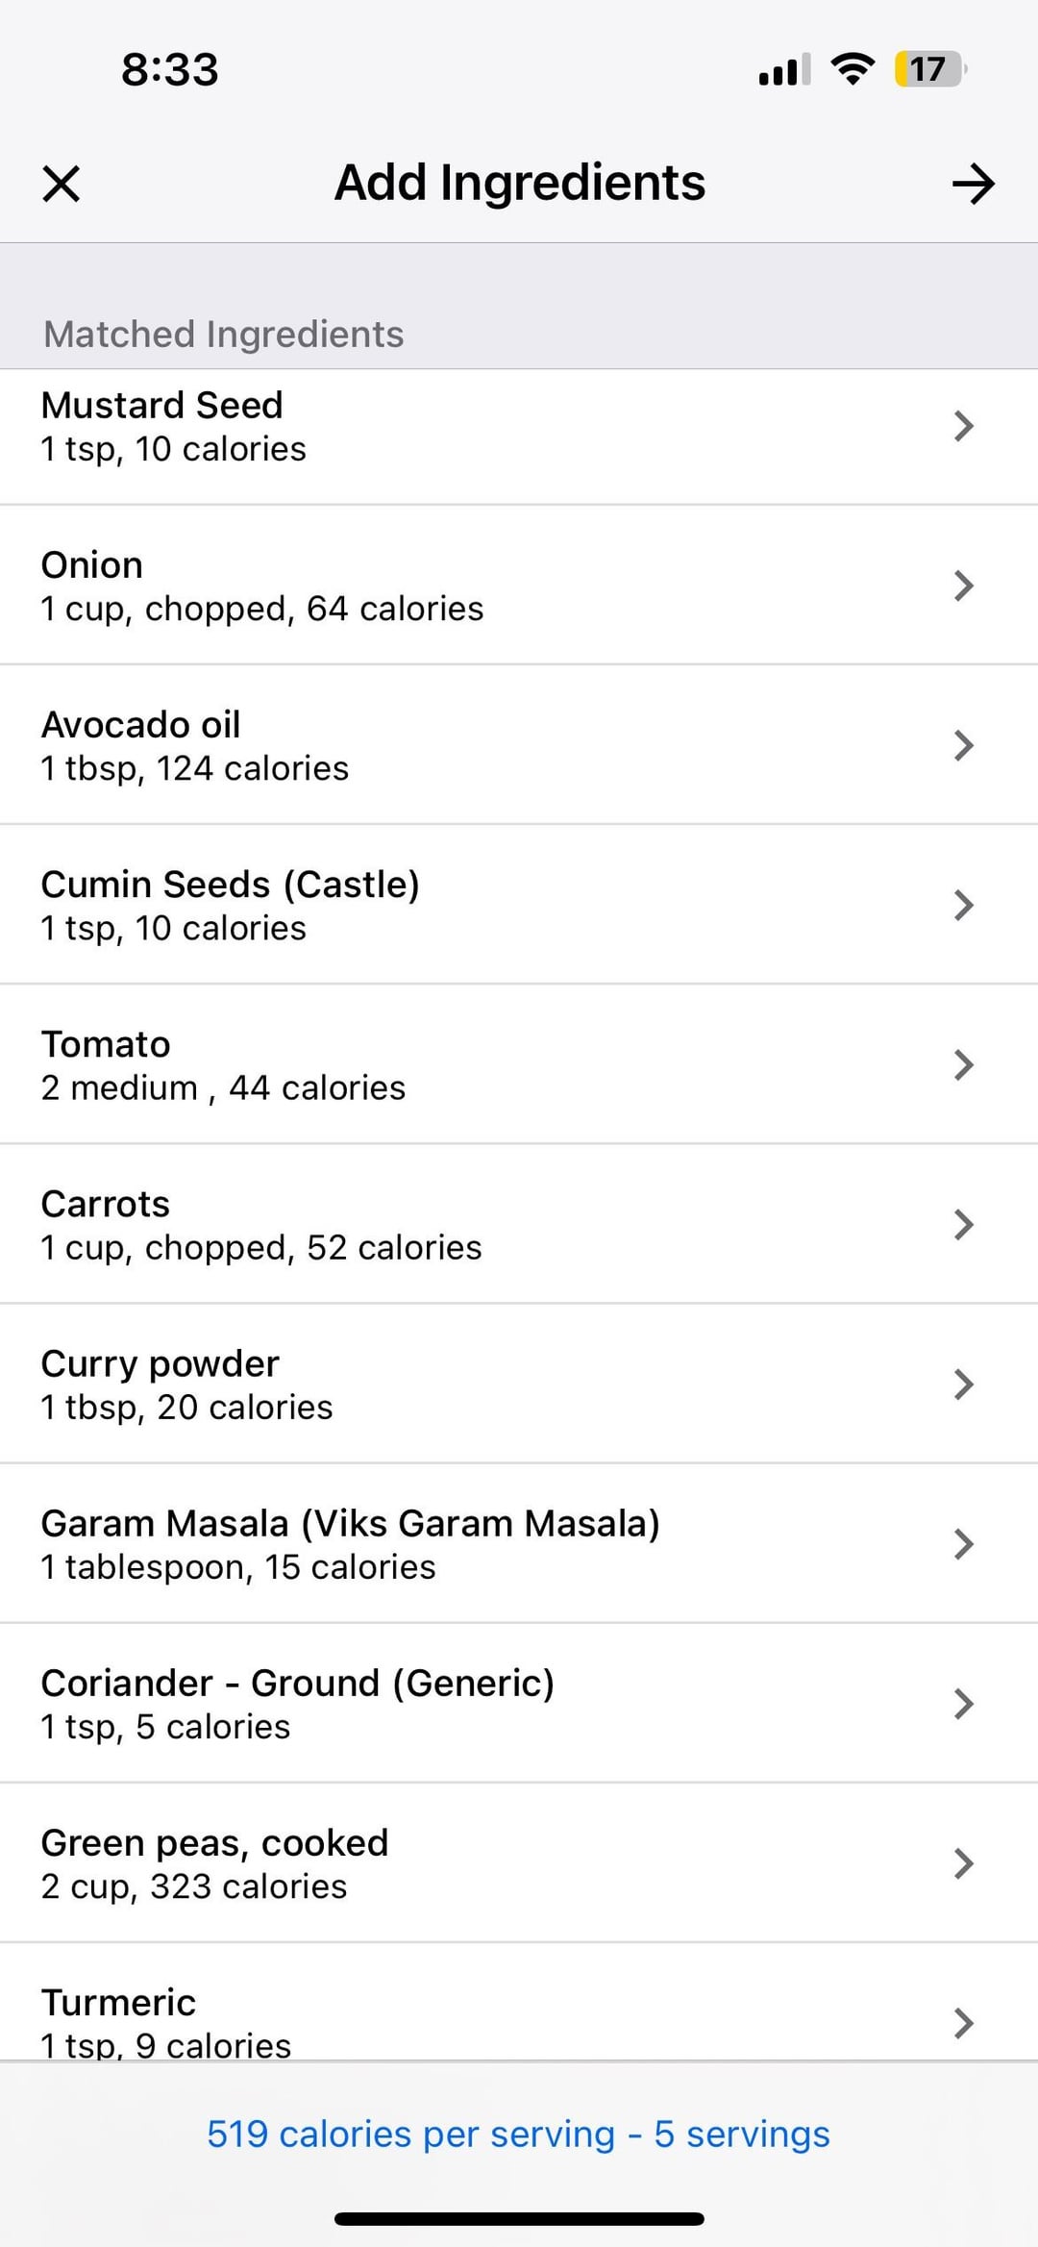Tap chevron for Green peas, cooked

click(963, 1862)
